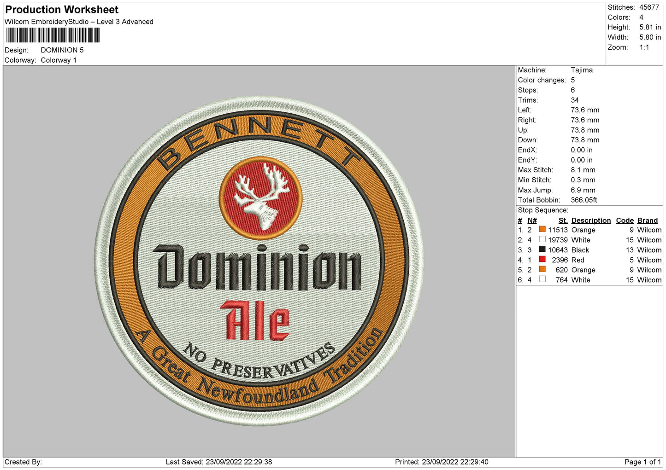Image resolution: width=666 pixels, height=470 pixels.
Task: Click the Stop Sequence heading
Action: pyautogui.click(x=543, y=210)
